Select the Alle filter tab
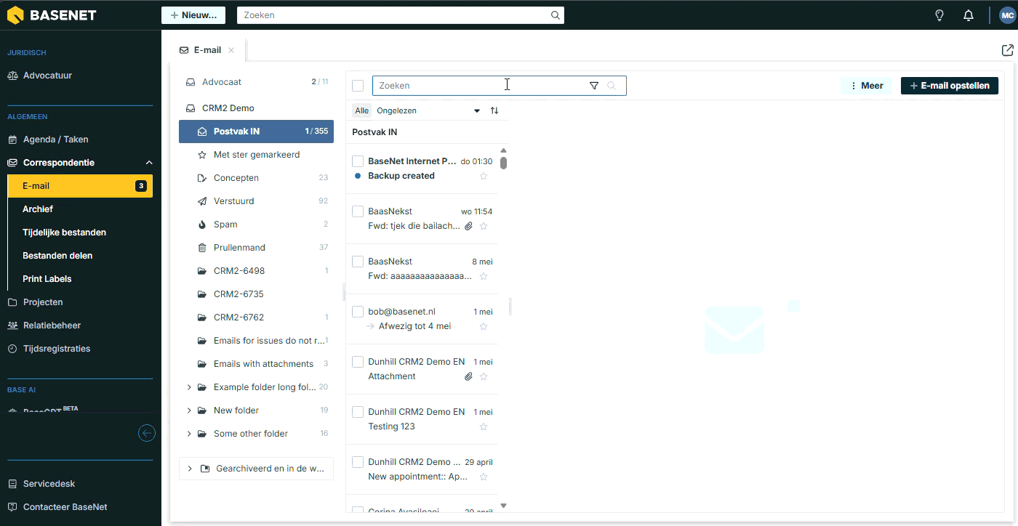 click(362, 110)
